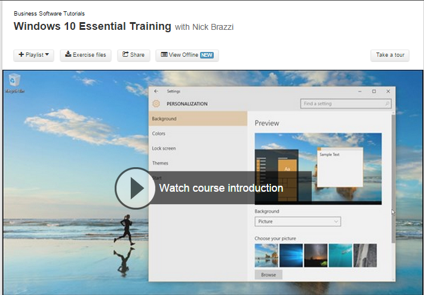Image resolution: width=424 pixels, height=295 pixels.
Task: Download the Exercise files
Action: (85, 55)
